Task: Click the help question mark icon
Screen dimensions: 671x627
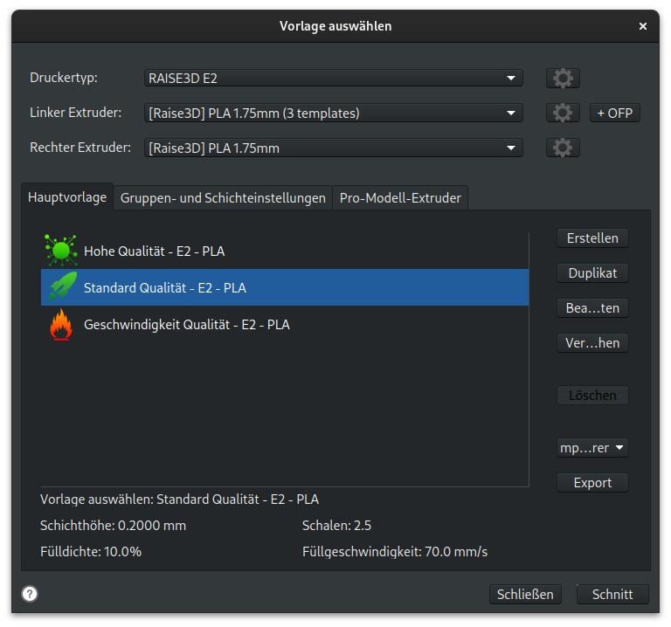Action: click(x=30, y=594)
